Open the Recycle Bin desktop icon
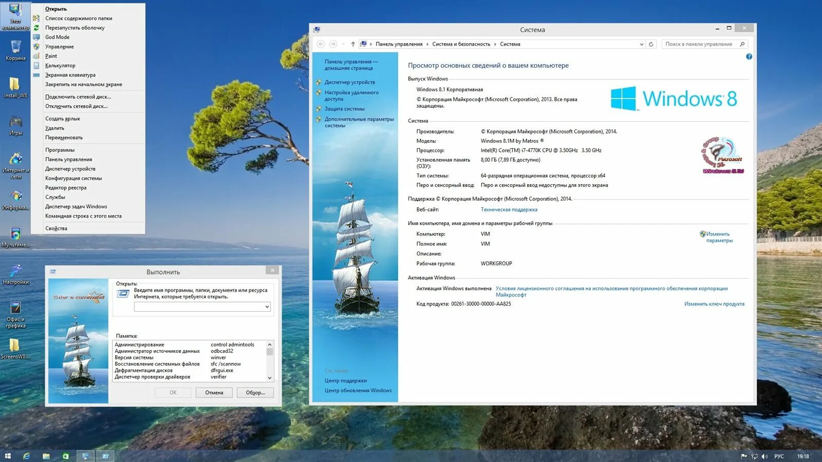 [x=15, y=50]
